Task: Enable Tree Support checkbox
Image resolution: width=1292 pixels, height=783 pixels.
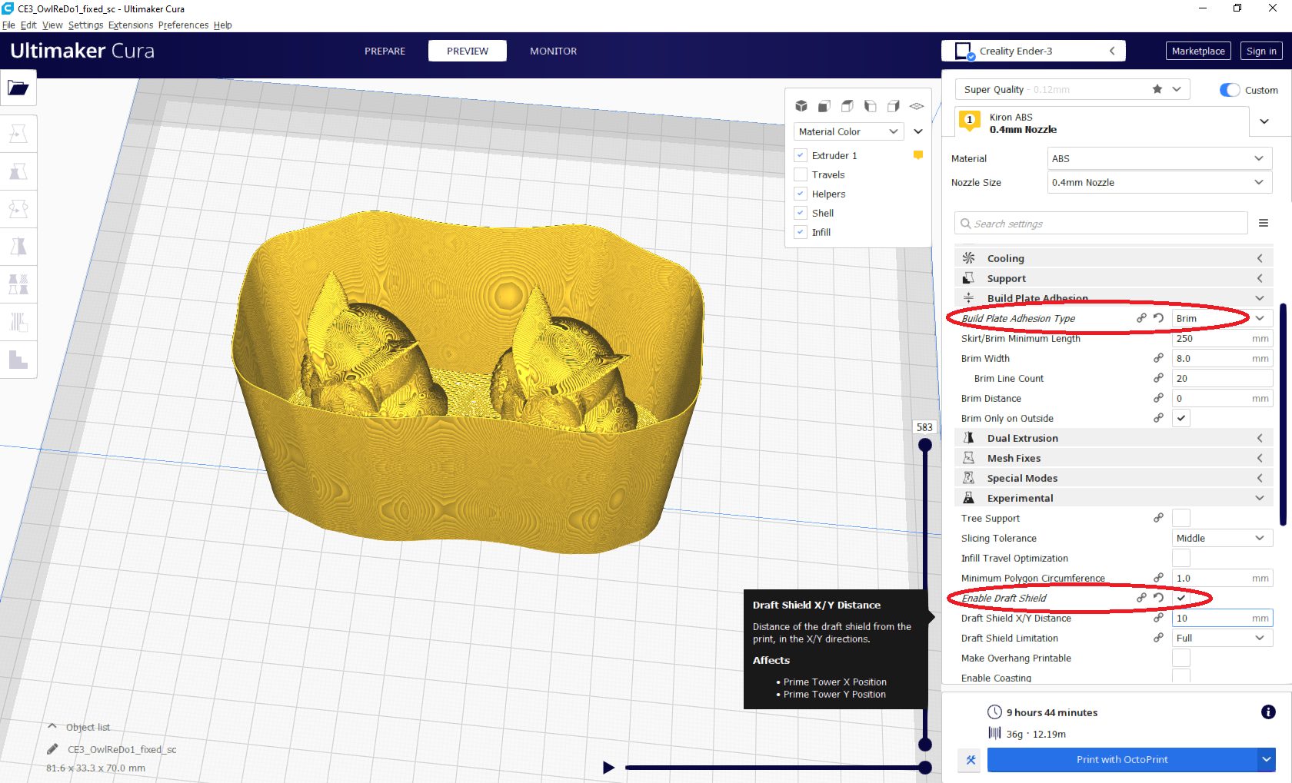Action: (1181, 518)
